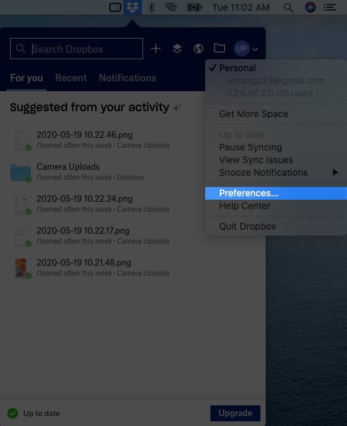Click the Dropbox menu bar icon
Viewport: 347px width, 426px height.
click(133, 7)
